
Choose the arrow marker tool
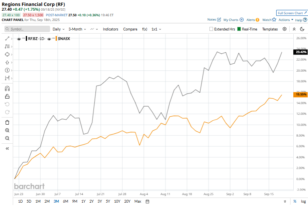click(7, 63)
